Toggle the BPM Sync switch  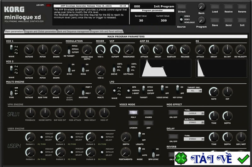(153, 153)
